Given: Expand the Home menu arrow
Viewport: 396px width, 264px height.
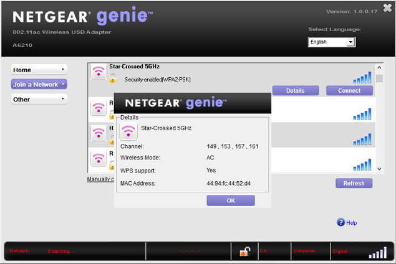Looking at the screenshot, I should pyautogui.click(x=63, y=69).
